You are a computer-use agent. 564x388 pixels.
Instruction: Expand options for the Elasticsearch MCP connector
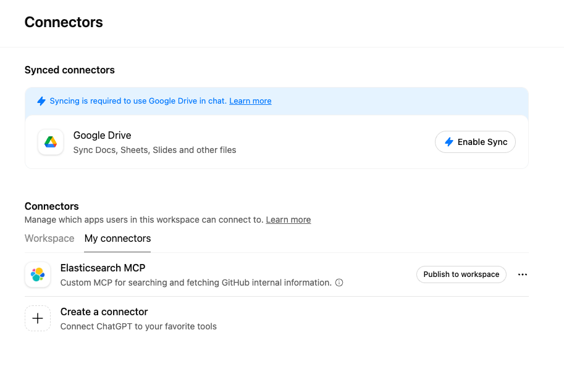pyautogui.click(x=523, y=274)
